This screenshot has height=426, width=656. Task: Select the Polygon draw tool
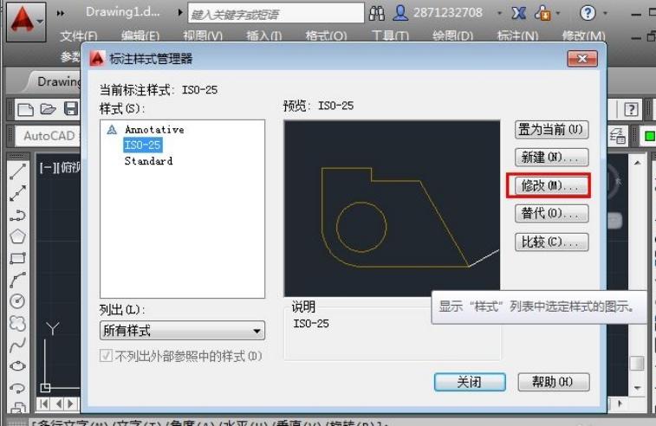coord(18,236)
